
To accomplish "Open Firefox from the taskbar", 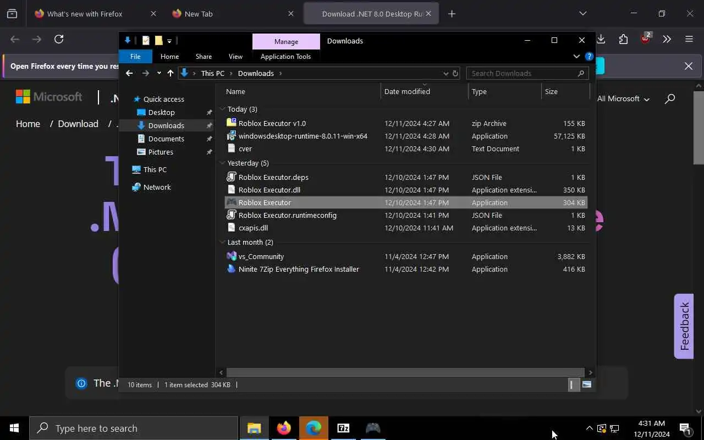I will pos(284,428).
